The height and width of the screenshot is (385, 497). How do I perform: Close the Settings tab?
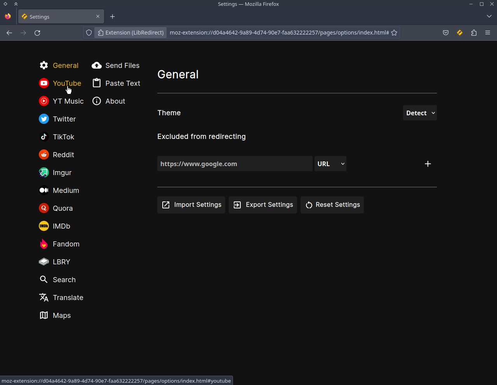pyautogui.click(x=98, y=16)
